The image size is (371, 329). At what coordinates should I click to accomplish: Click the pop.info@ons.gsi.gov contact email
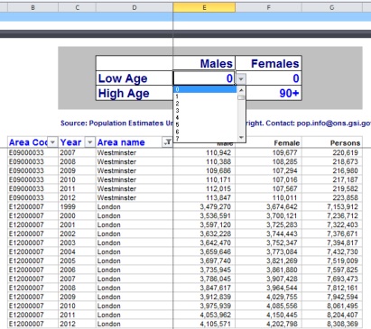click(334, 123)
